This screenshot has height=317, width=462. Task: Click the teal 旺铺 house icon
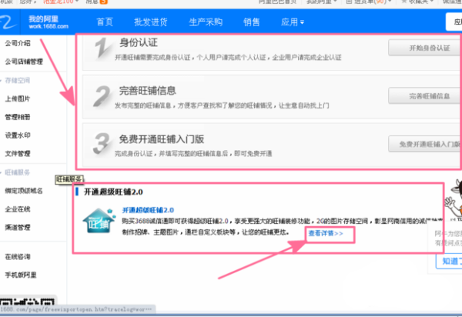click(x=99, y=221)
